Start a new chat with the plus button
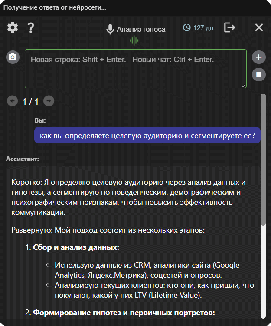Screen dimensions: 271x326 tap(259, 57)
